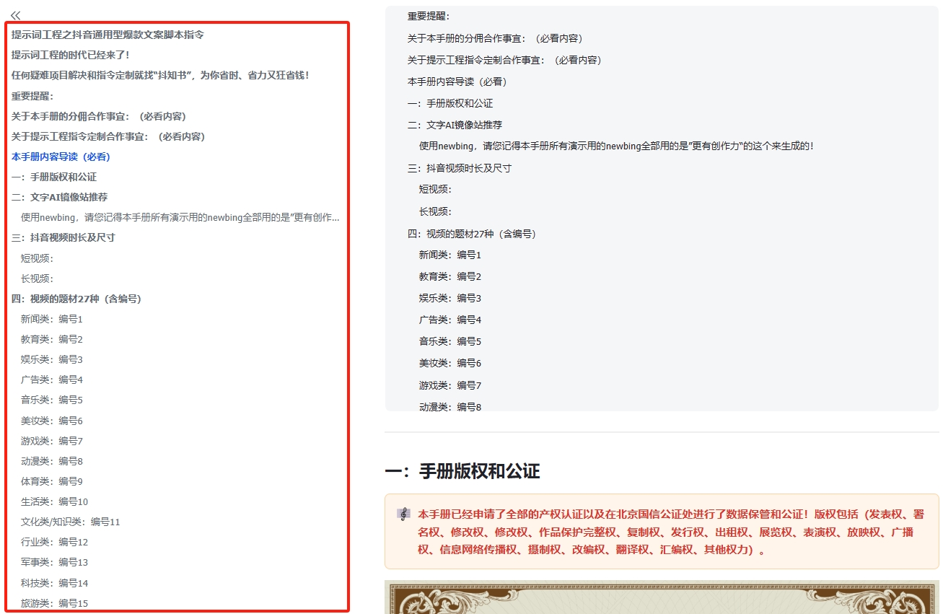Click the certificate image at the bottom
The width and height of the screenshot is (943, 614).
pos(662,597)
